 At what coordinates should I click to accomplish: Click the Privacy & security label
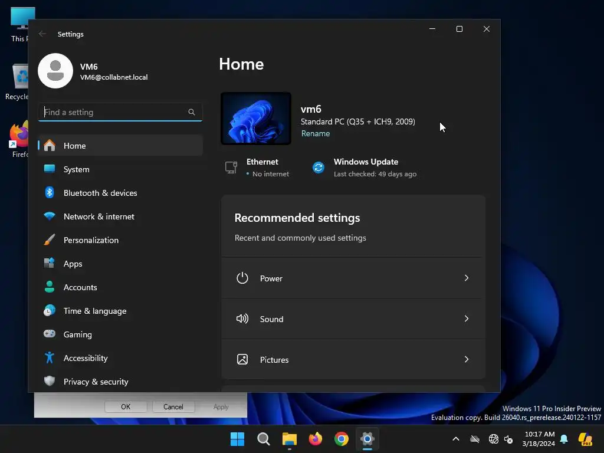click(x=96, y=382)
